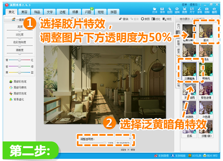Switch to the 饰品 tab
Image resolution: width=223 pixels, height=161 pixels.
click(x=37, y=12)
